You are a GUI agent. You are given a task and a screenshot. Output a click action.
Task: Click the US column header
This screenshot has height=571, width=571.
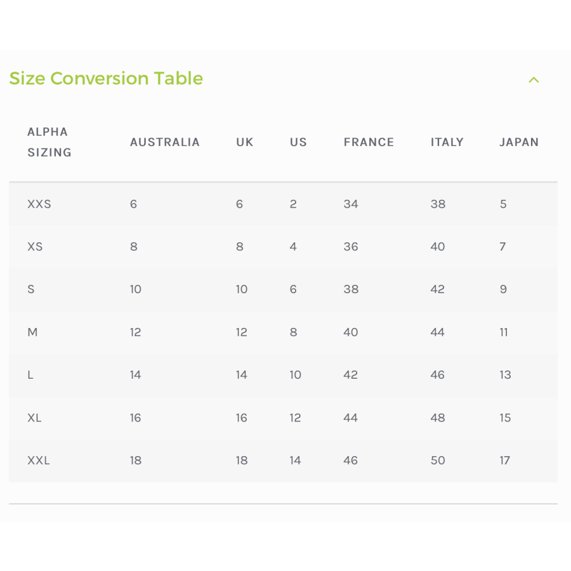pyautogui.click(x=298, y=142)
